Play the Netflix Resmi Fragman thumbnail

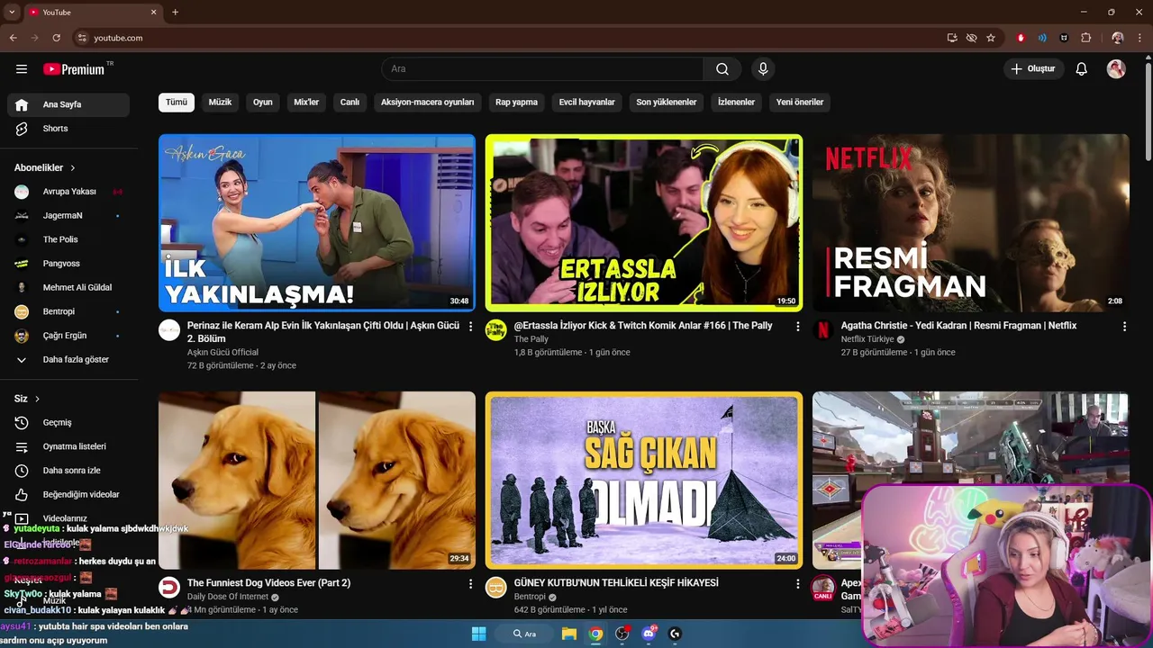(970, 223)
